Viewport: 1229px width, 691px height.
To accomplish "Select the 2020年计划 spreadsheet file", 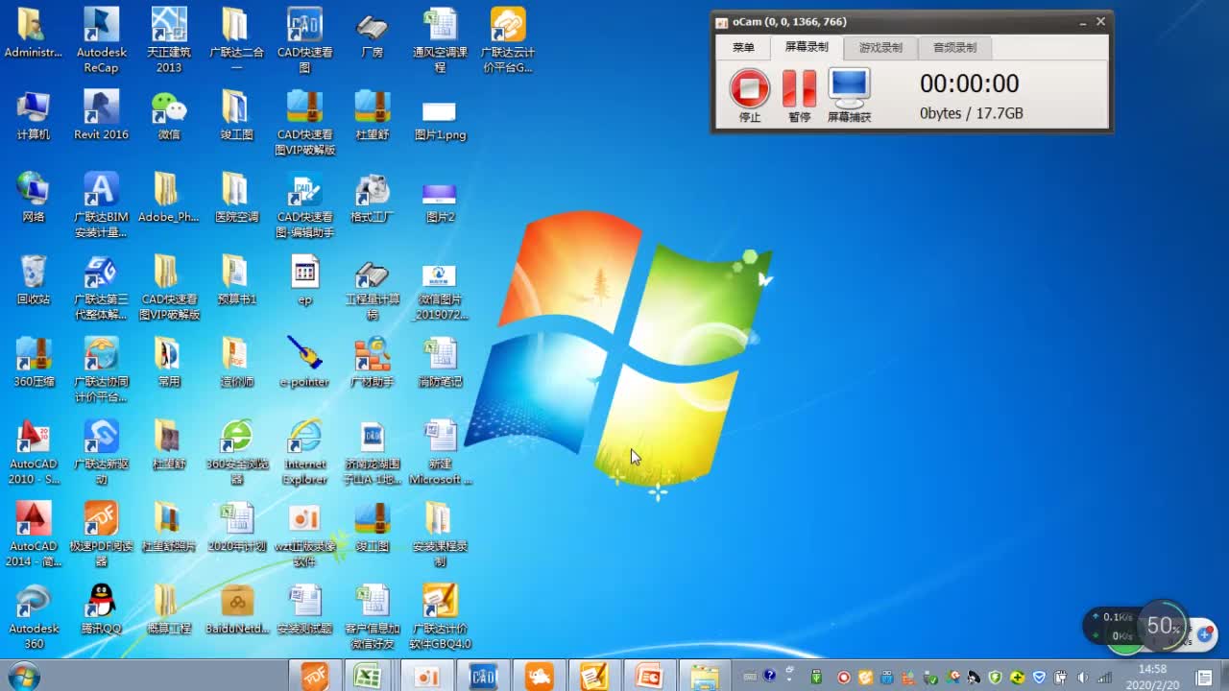I will (236, 528).
